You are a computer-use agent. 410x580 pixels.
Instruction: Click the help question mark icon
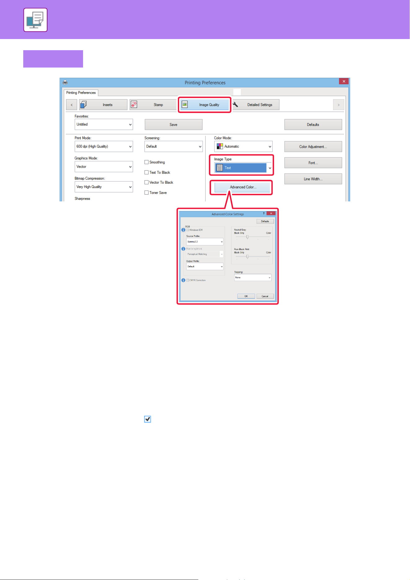pyautogui.click(x=264, y=213)
